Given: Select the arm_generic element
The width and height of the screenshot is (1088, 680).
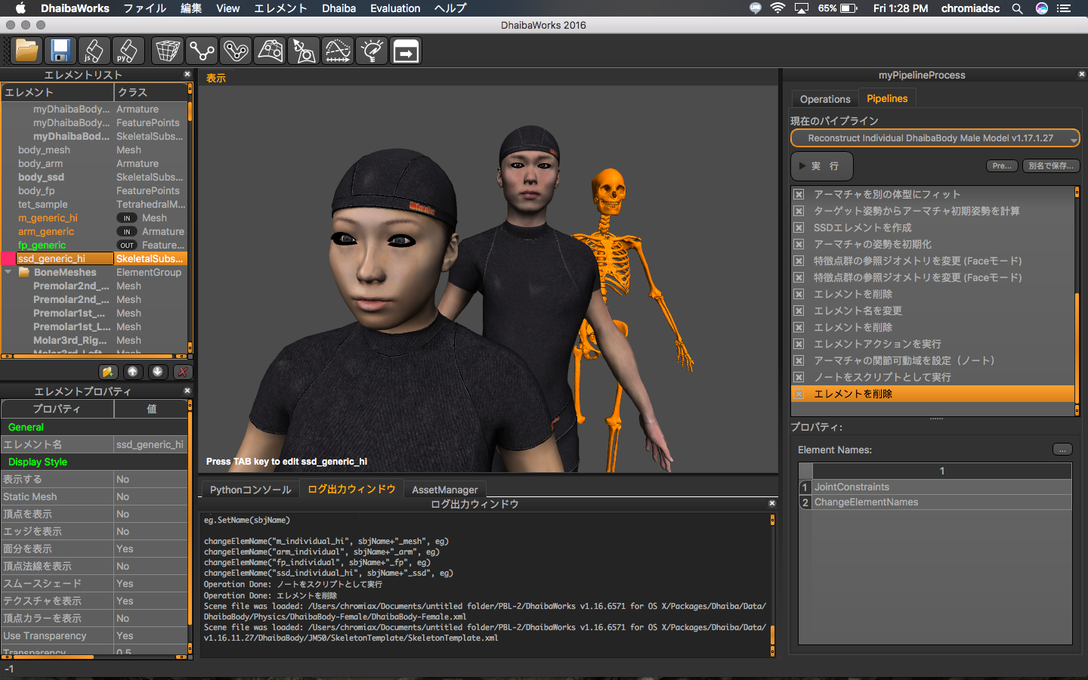Looking at the screenshot, I should click(x=46, y=231).
